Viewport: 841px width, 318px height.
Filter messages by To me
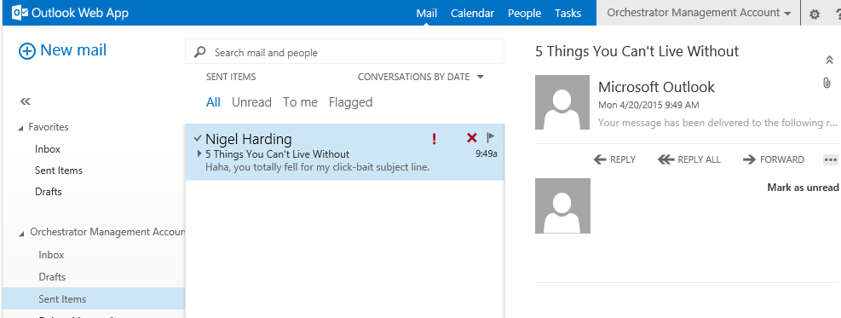(x=300, y=102)
